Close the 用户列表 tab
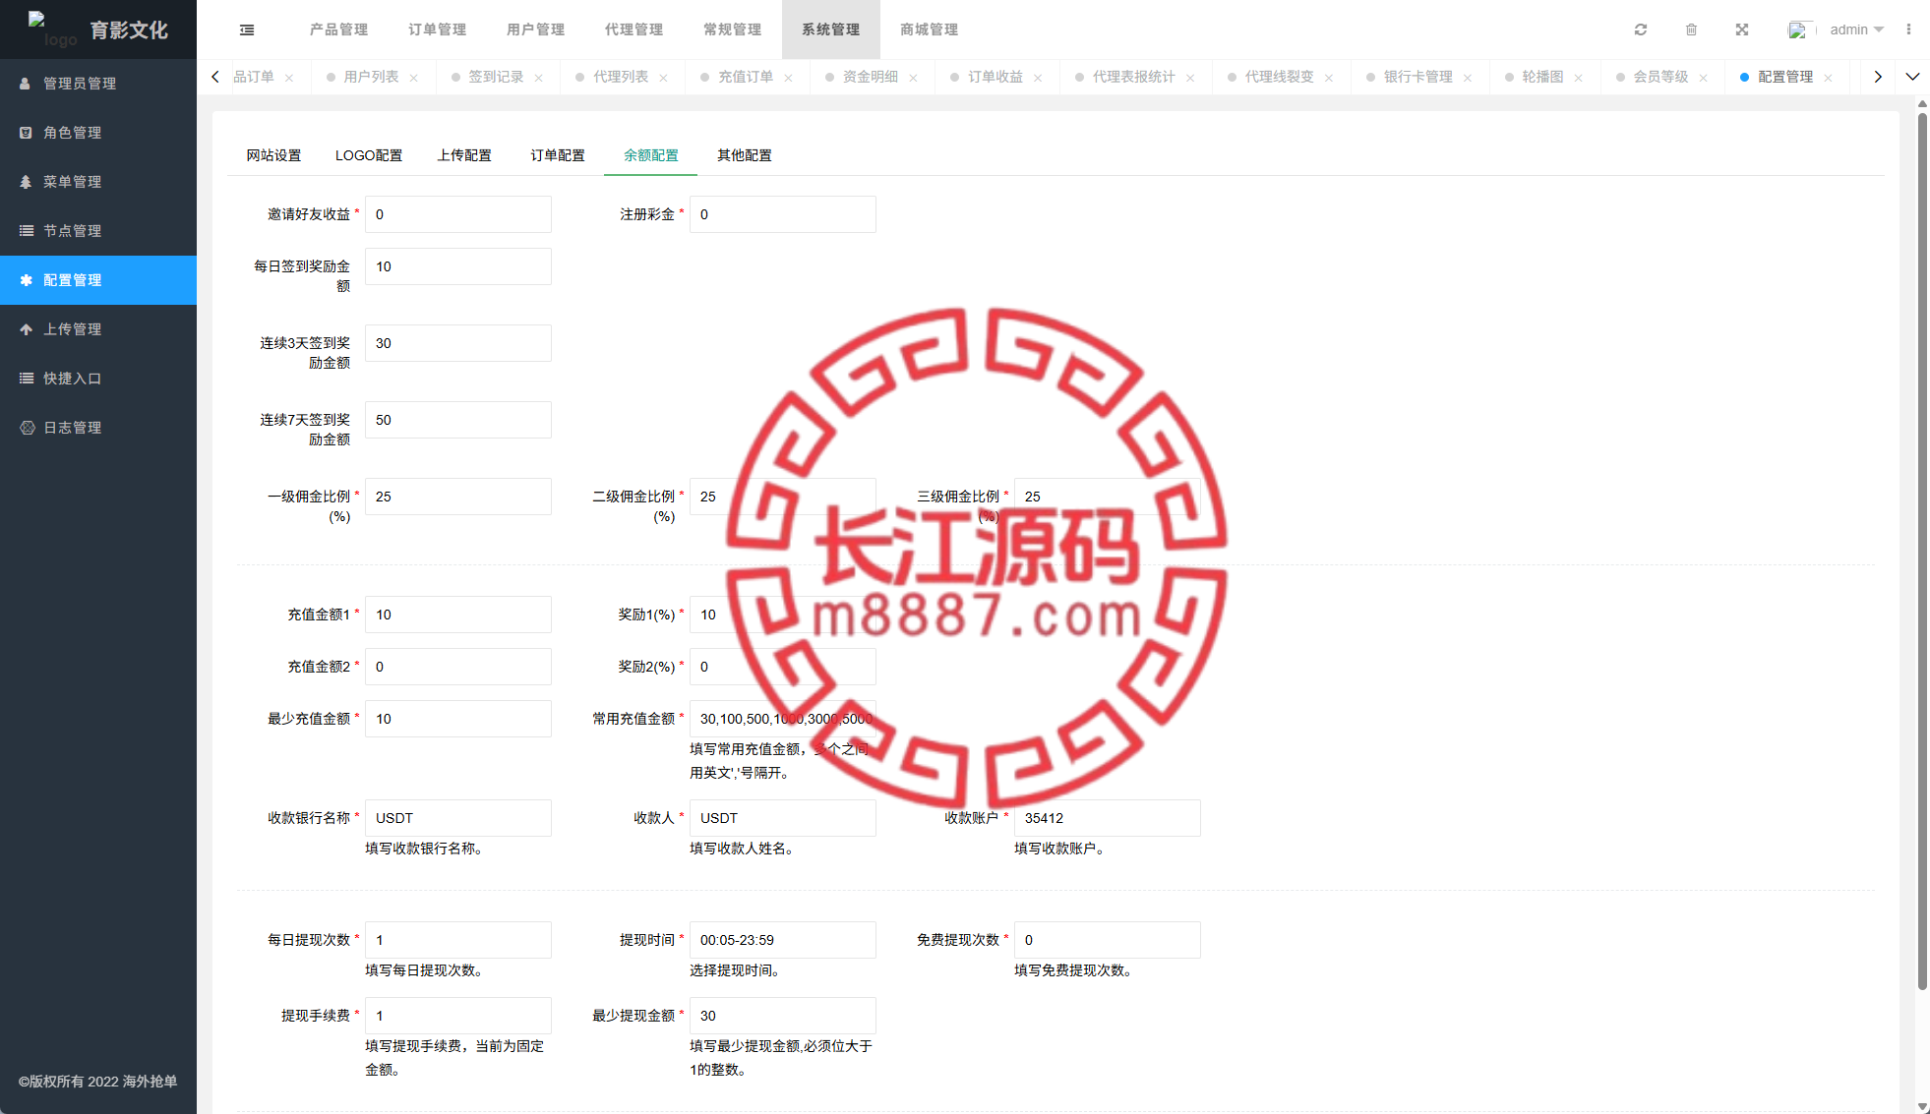This screenshot has height=1114, width=1930. [x=414, y=78]
